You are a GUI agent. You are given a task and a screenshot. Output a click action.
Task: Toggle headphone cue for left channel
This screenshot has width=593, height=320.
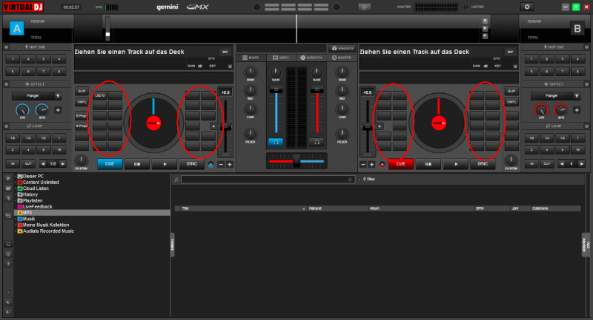tap(276, 142)
